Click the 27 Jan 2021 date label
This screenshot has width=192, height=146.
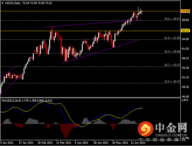(26, 143)
